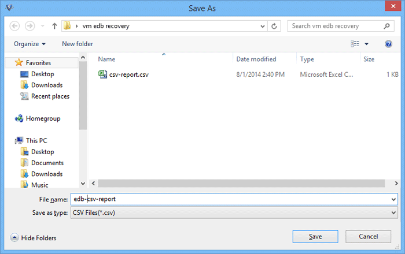Screen dimensions: 405x254
Task: Go forward using the right arrow button
Action: coord(30,26)
